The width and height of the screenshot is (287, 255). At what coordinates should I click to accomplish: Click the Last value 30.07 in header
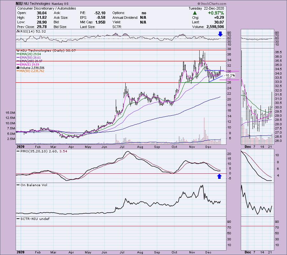click(x=219, y=22)
